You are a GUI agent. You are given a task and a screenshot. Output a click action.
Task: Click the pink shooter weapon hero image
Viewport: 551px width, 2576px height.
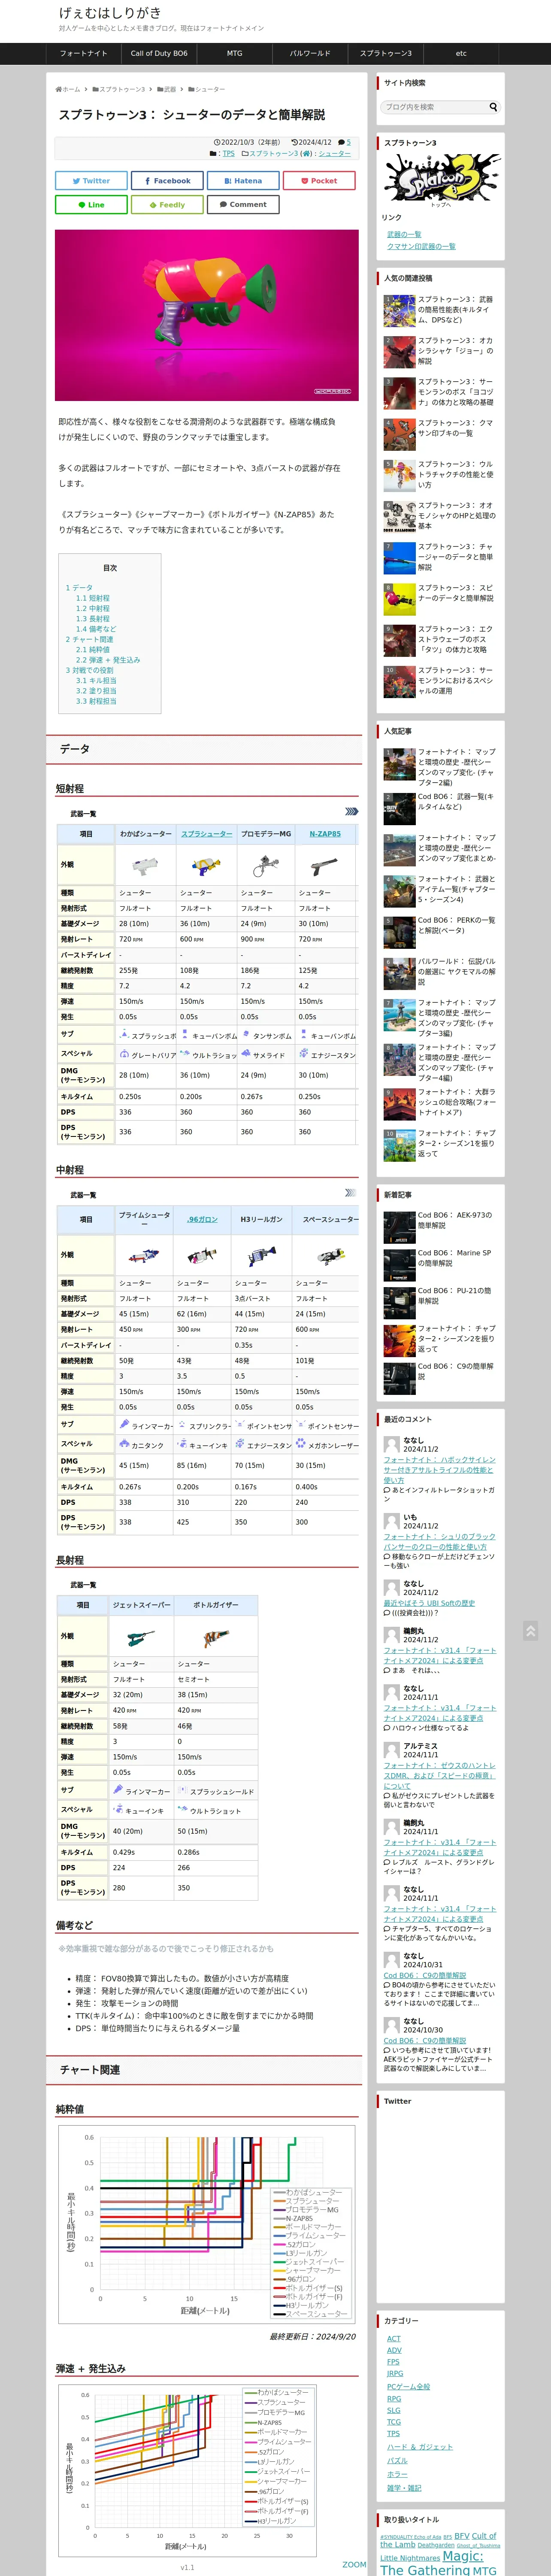[x=207, y=315]
